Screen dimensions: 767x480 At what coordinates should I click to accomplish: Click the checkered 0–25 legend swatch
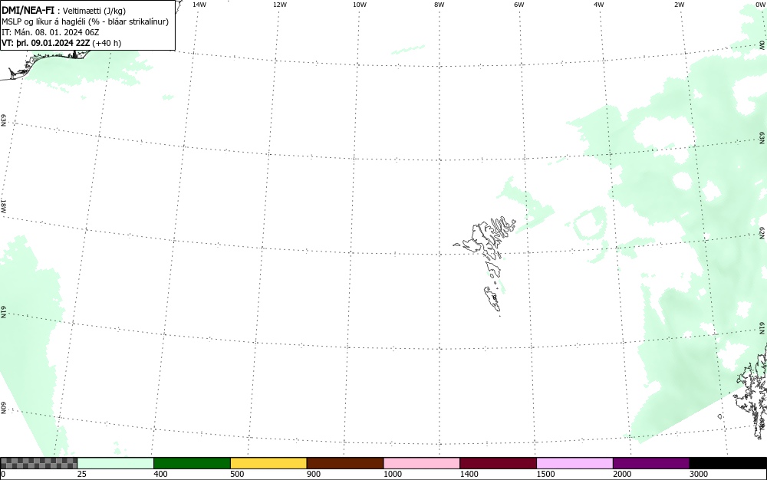[x=38, y=463]
